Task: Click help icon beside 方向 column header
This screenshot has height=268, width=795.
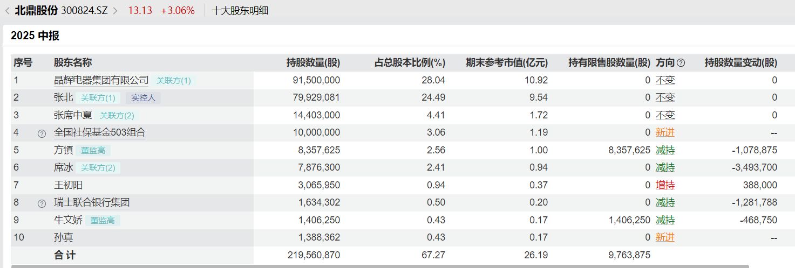Action: click(x=681, y=63)
